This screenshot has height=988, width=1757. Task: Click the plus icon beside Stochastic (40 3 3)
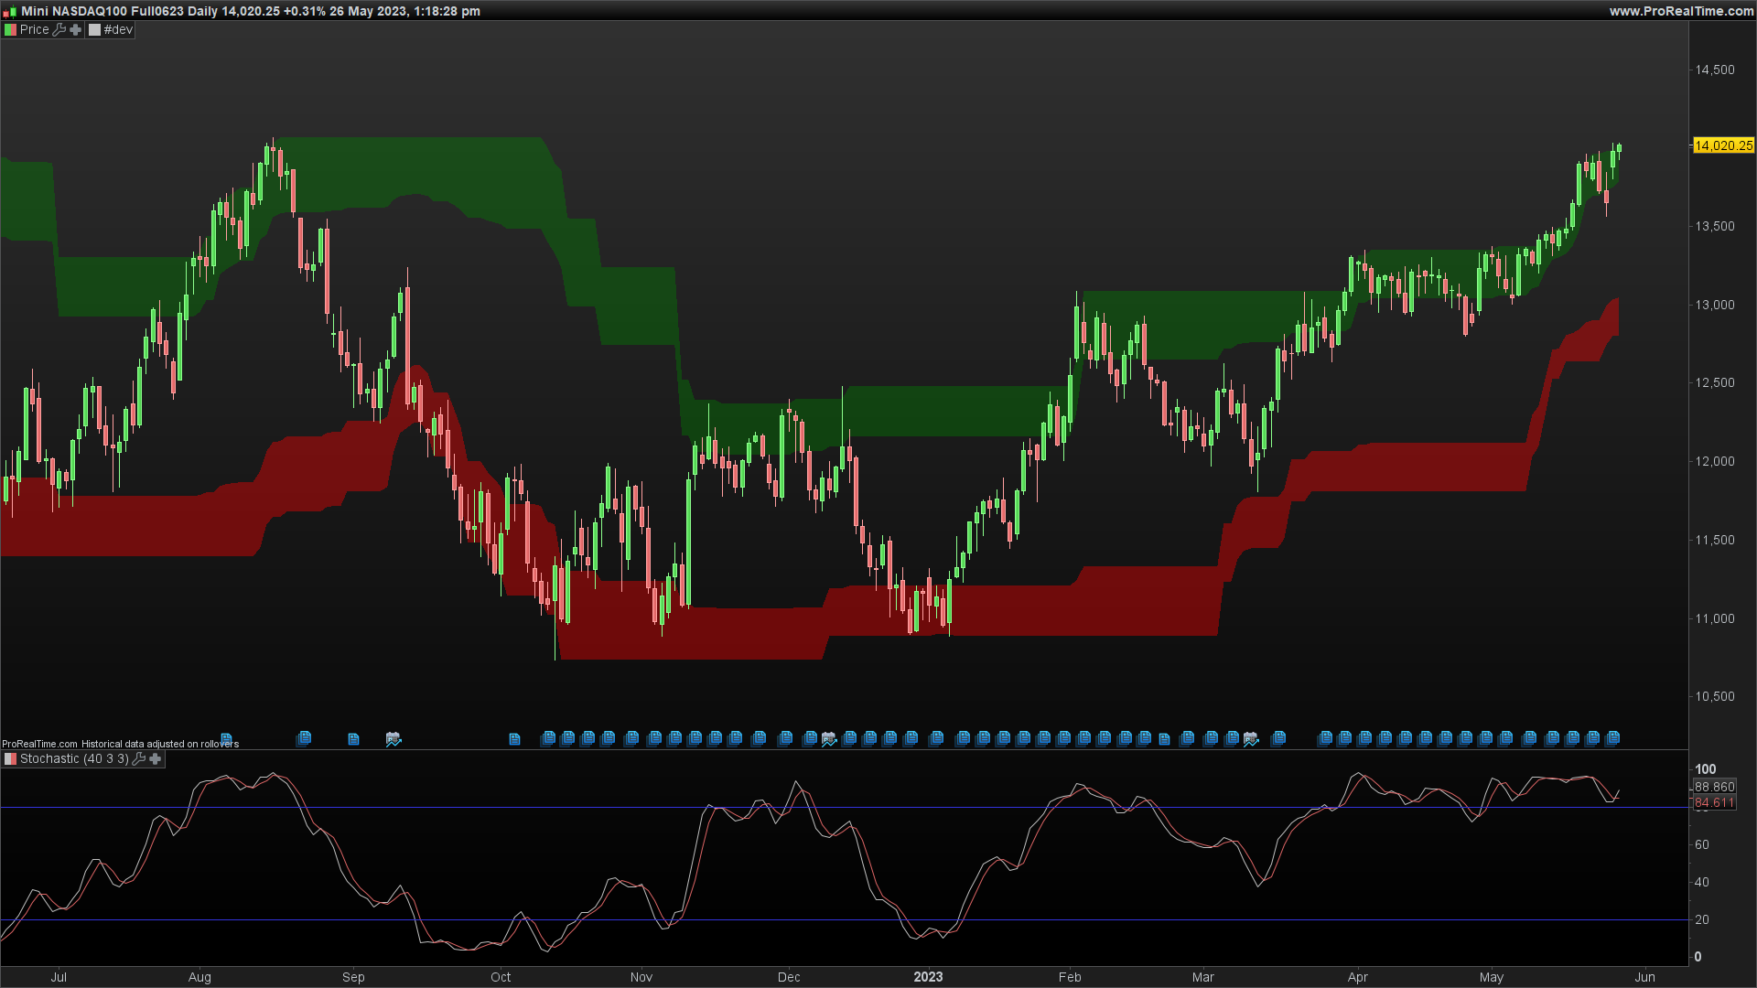click(156, 758)
